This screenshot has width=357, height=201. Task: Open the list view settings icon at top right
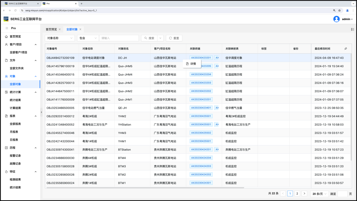[x=352, y=29]
